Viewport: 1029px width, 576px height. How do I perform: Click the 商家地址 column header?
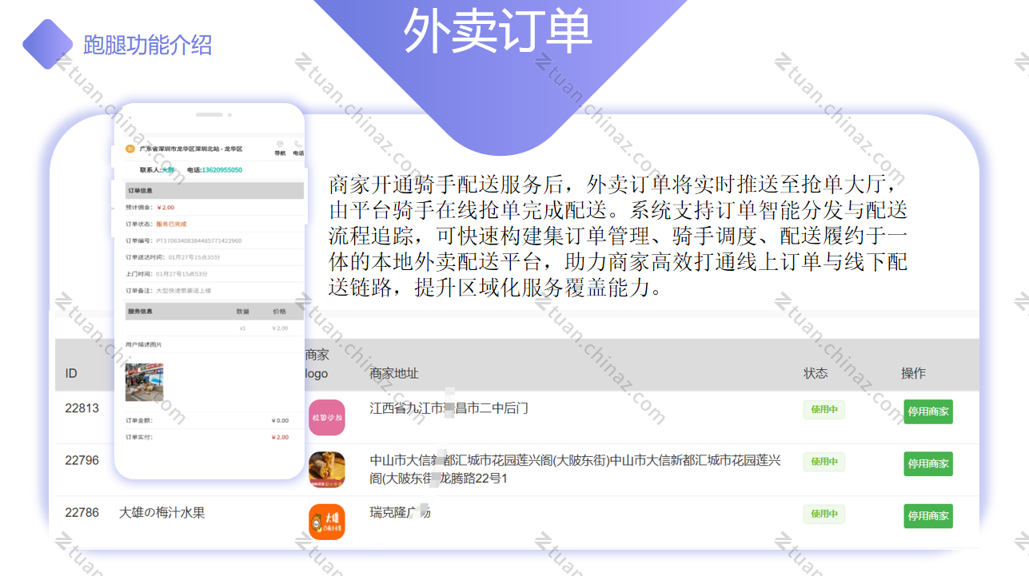click(394, 373)
